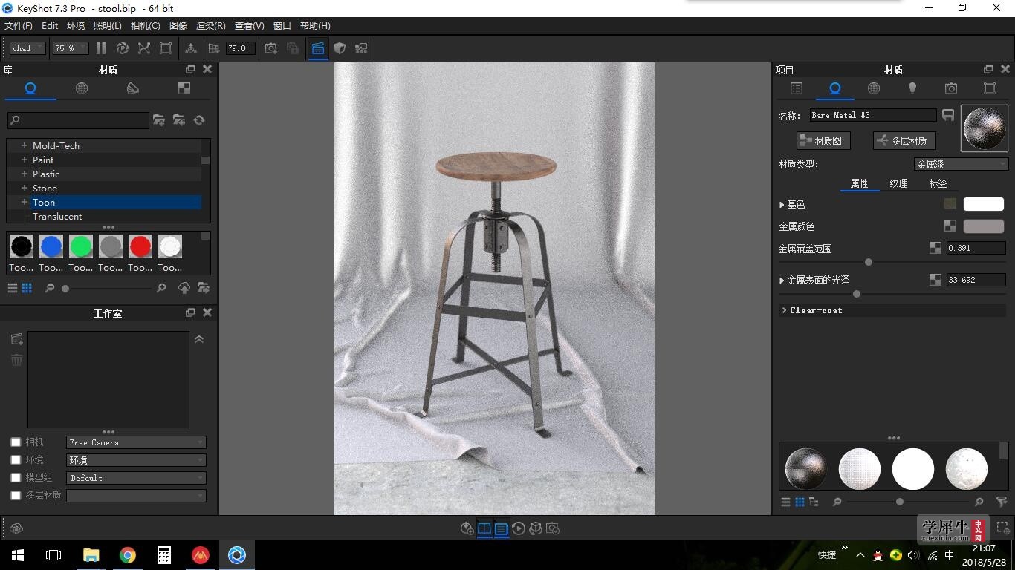
Task: Open the Project Image tab
Action: pos(990,88)
